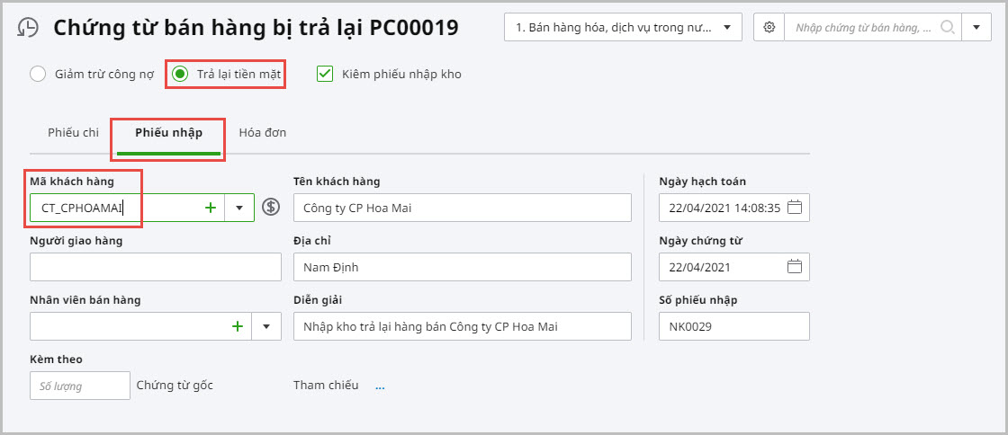Click the Số phiếu nhập field
This screenshot has width=1008, height=435.
point(733,326)
